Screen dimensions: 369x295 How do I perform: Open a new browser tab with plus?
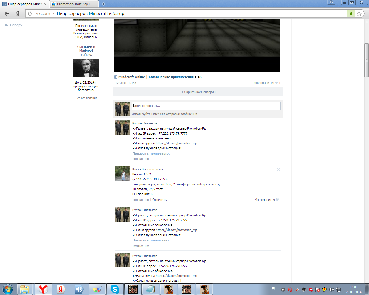click(103, 4)
